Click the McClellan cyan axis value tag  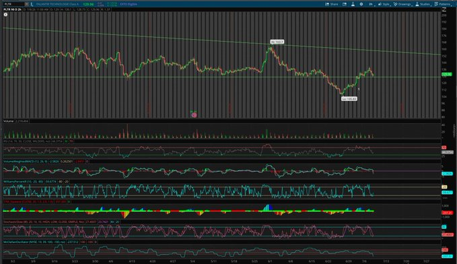[447, 256]
